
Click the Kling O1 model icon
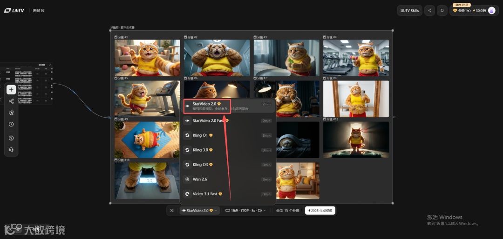point(187,135)
